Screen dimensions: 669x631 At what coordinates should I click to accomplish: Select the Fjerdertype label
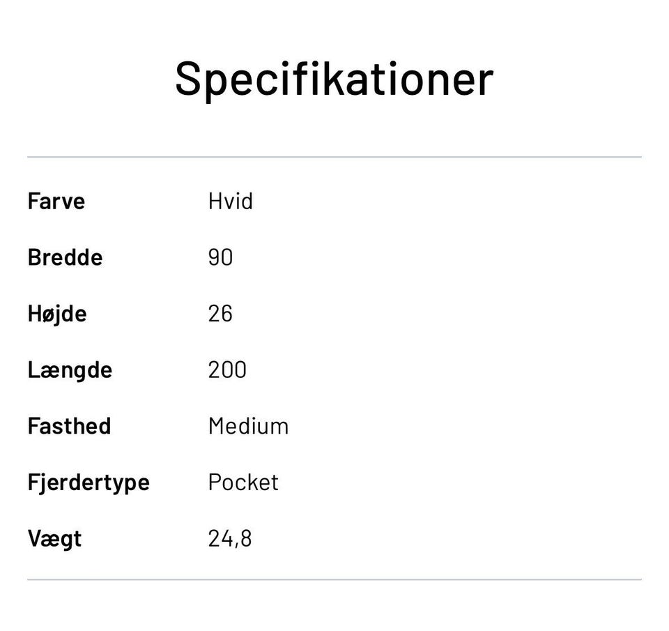point(89,482)
